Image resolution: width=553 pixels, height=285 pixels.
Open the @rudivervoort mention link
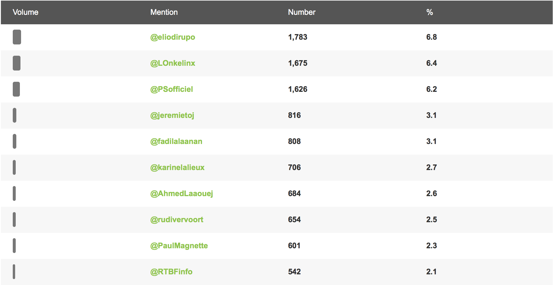(177, 220)
